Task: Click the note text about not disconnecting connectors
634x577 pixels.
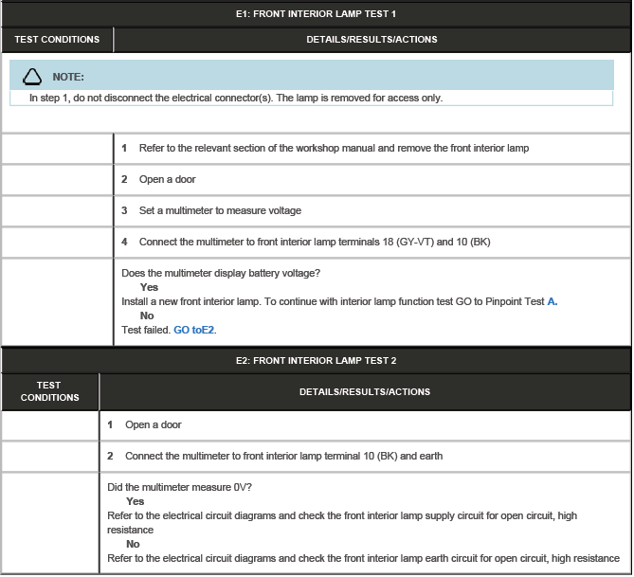Action: coord(235,98)
